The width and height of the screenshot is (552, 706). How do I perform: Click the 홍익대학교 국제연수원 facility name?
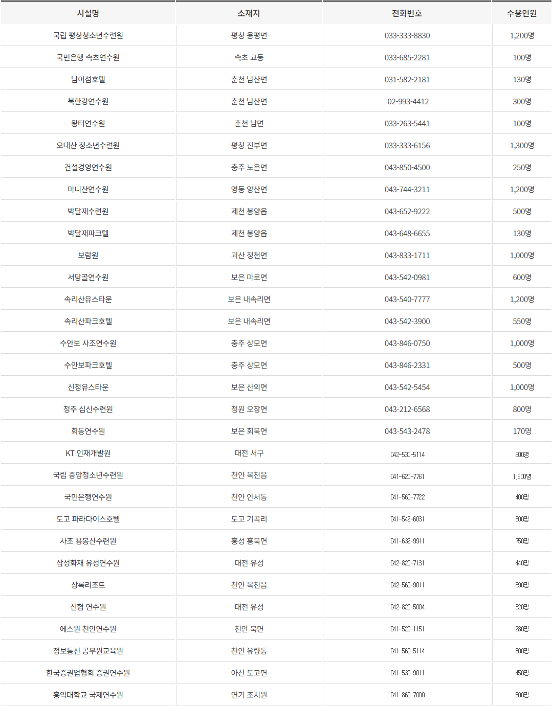(x=88, y=695)
